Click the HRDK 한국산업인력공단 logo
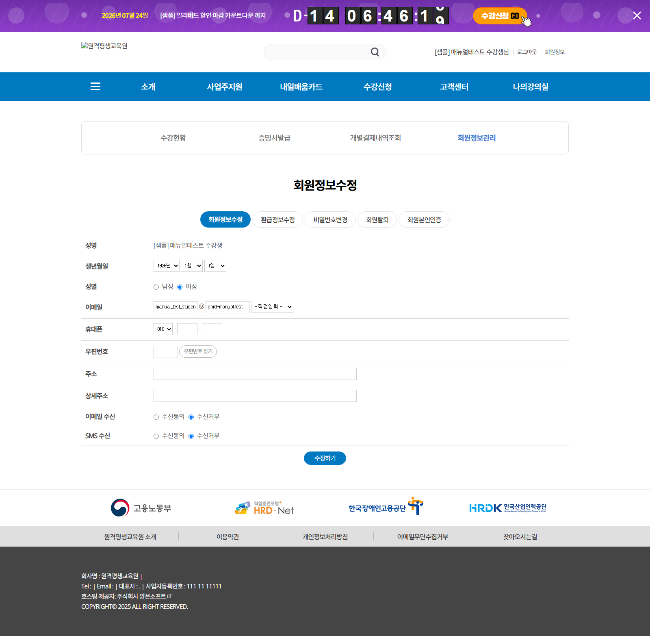The height and width of the screenshot is (636, 650). (508, 508)
